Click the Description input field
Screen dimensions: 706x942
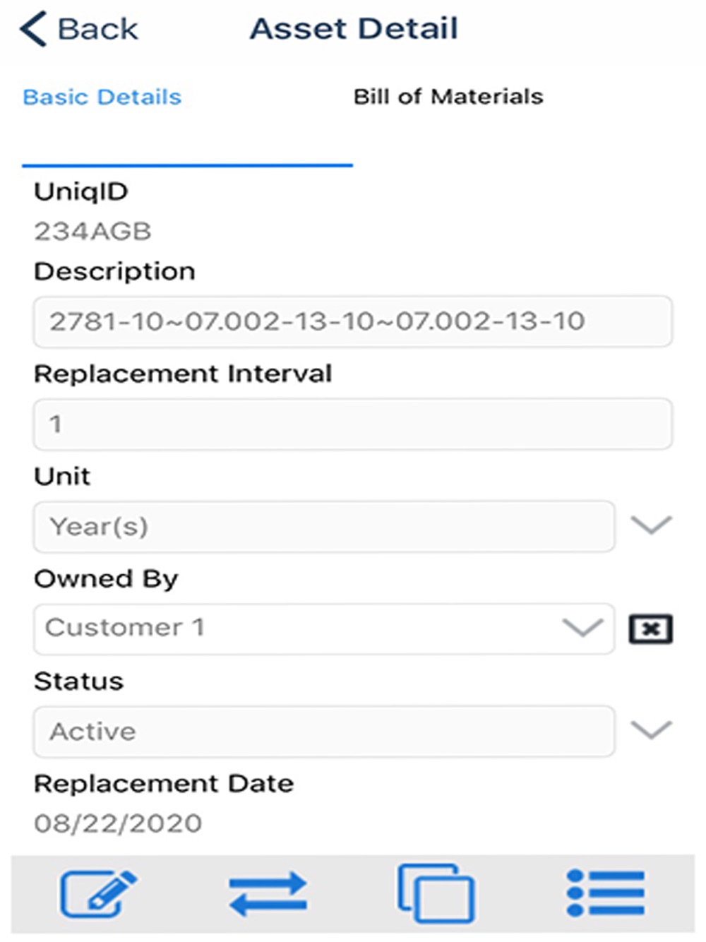(352, 321)
